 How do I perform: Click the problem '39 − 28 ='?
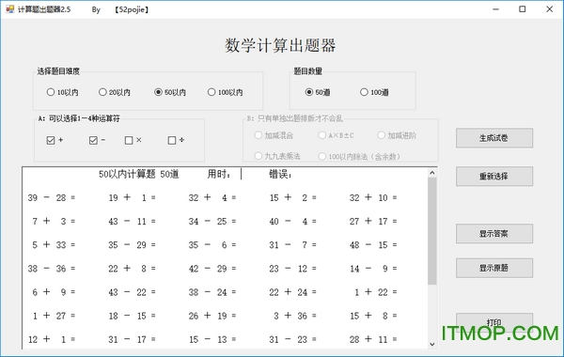pyautogui.click(x=52, y=197)
